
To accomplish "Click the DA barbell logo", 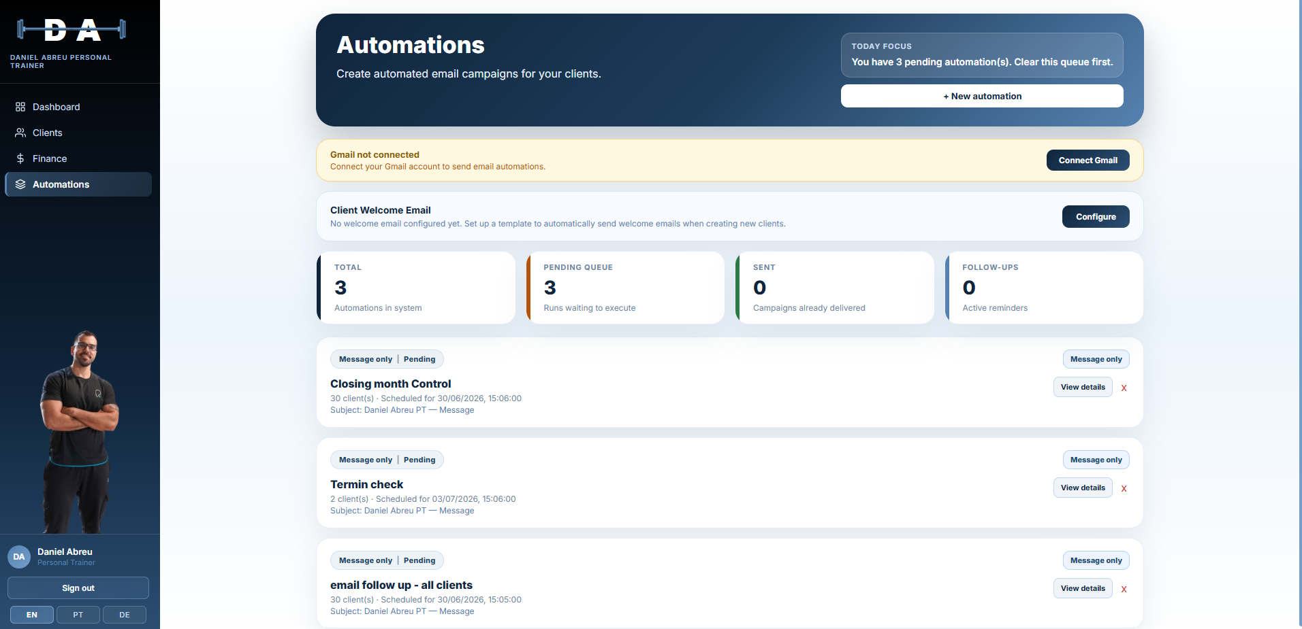I will [x=72, y=30].
